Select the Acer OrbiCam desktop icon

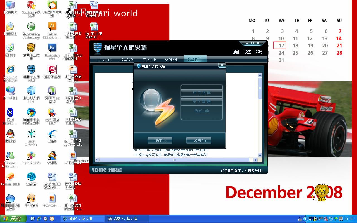31,138
